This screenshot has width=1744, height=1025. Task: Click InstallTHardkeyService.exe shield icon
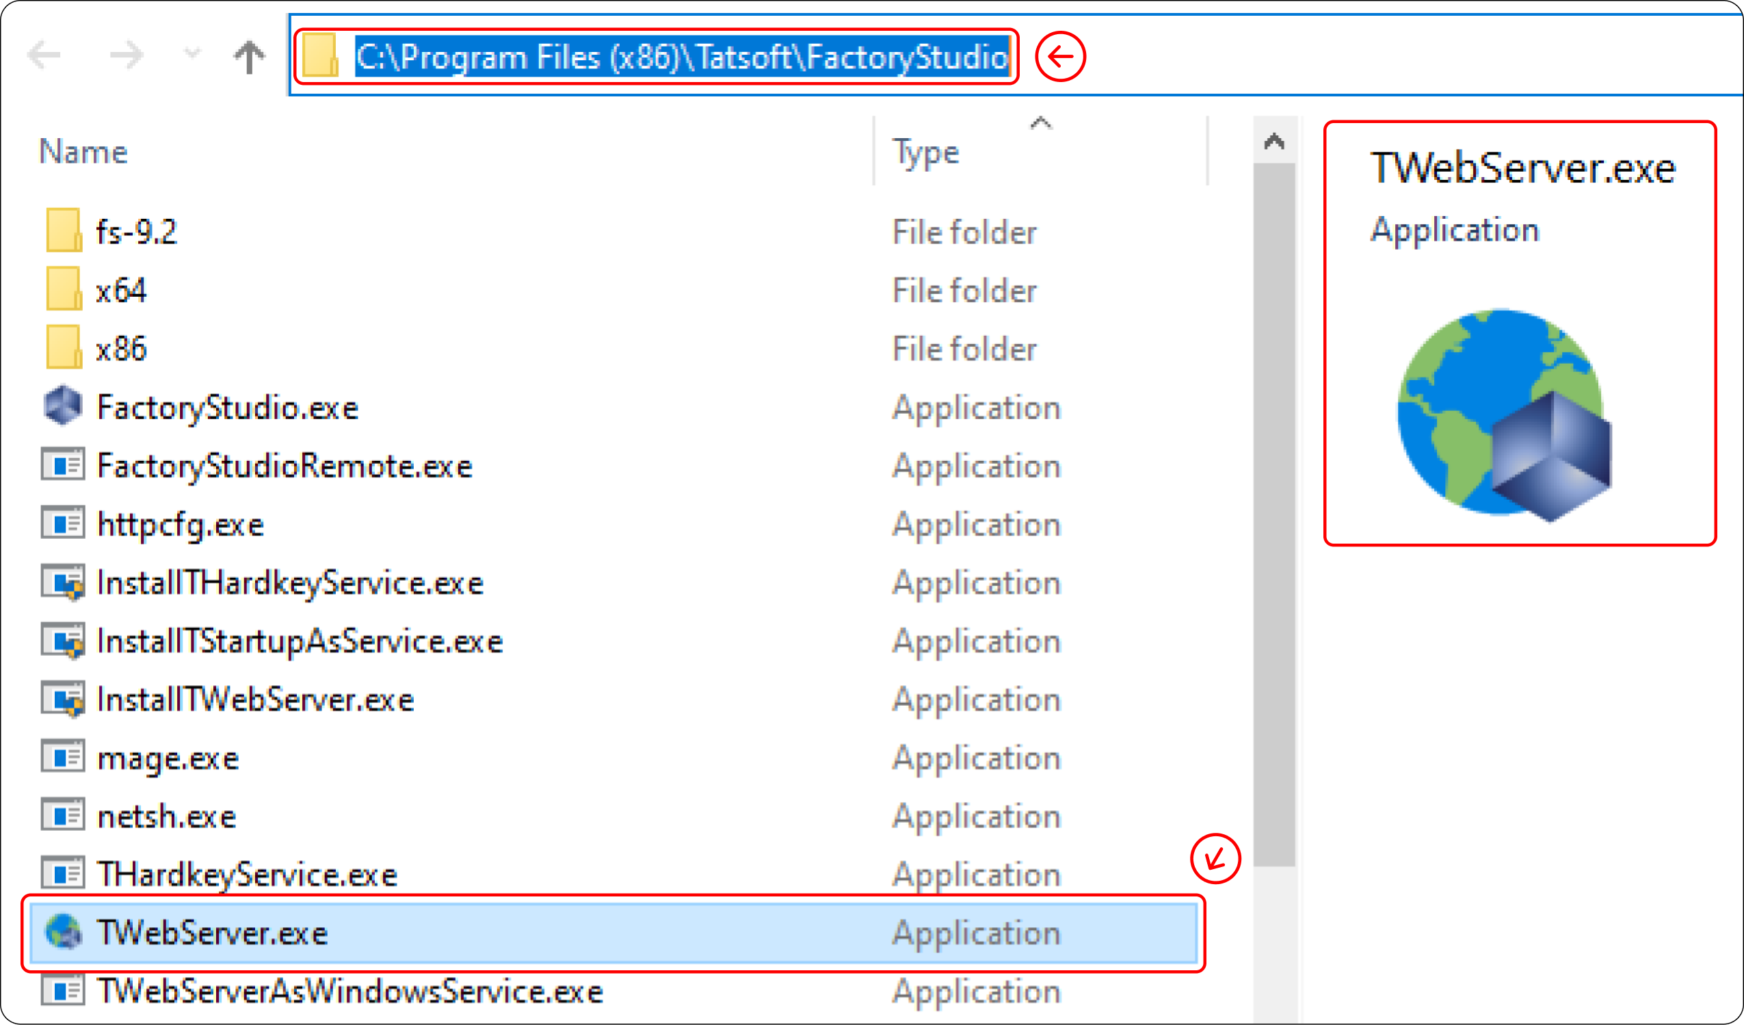[x=63, y=583]
